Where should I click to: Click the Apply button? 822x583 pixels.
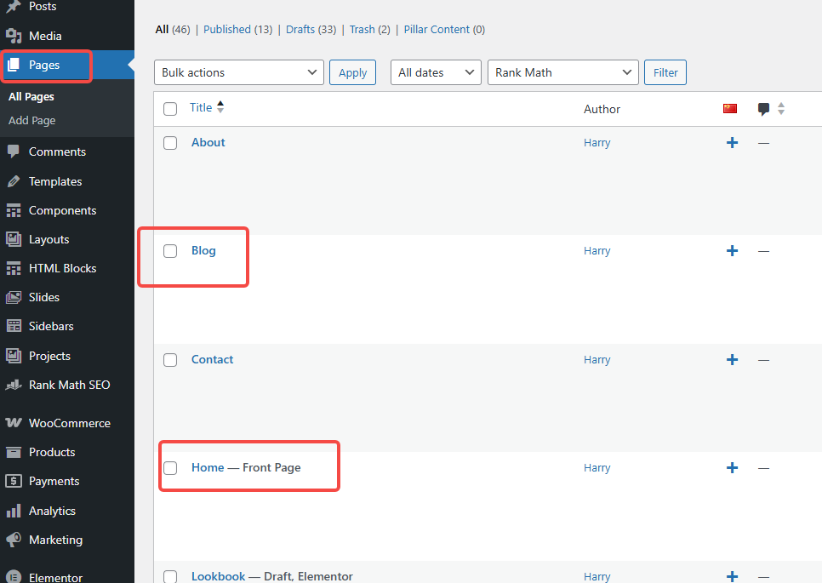tap(353, 72)
